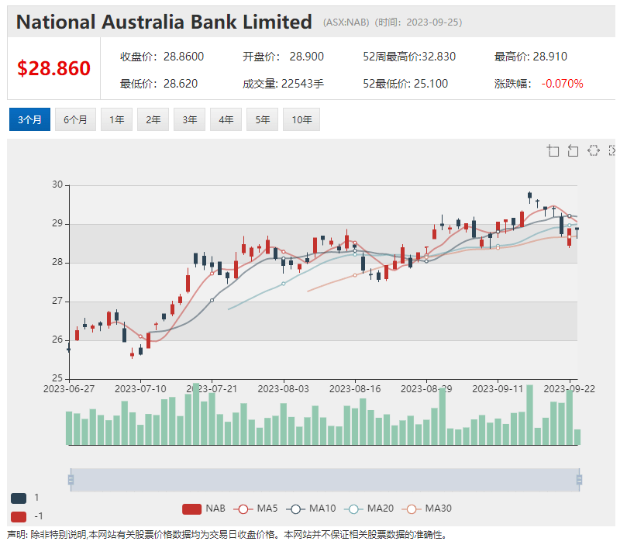This screenshot has width=627, height=555.
Task: Click the 时间: 2023-09-25 date text
Action: click(419, 22)
